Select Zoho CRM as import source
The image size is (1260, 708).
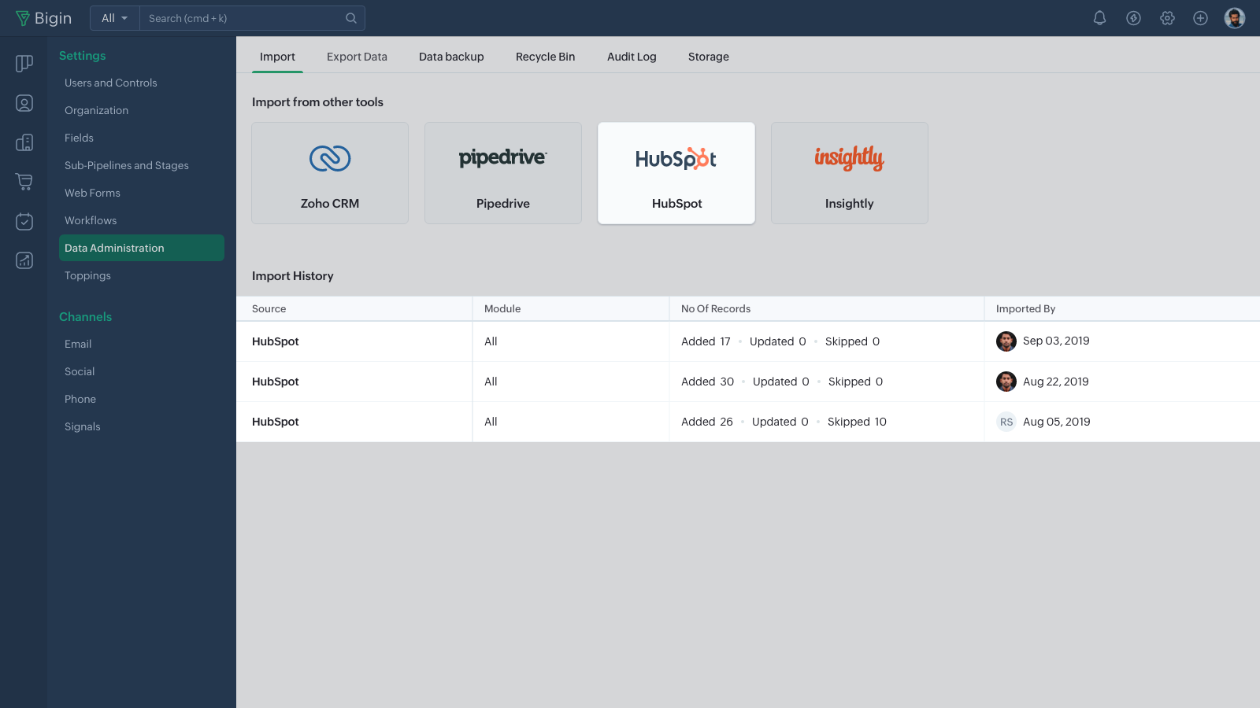point(329,172)
